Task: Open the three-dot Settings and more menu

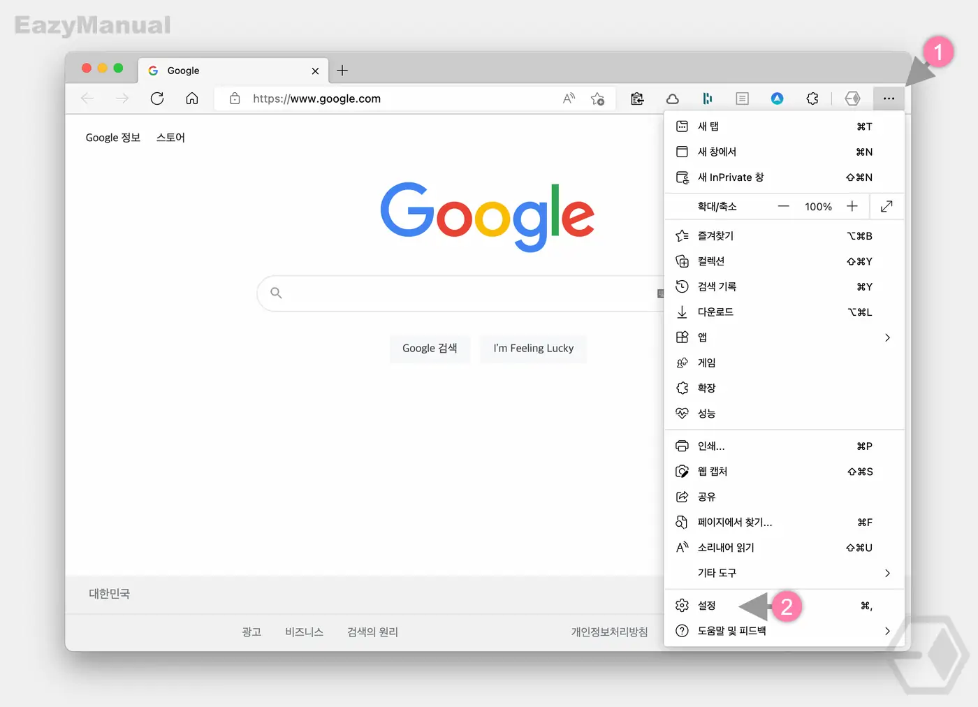Action: tap(889, 99)
